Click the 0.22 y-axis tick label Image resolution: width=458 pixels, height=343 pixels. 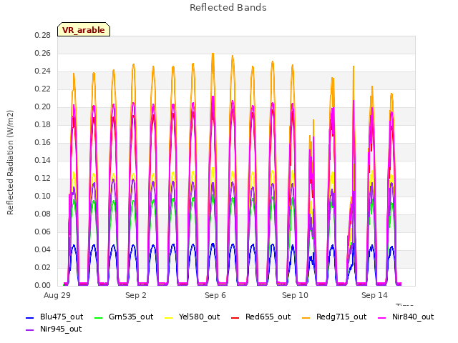tap(43, 89)
